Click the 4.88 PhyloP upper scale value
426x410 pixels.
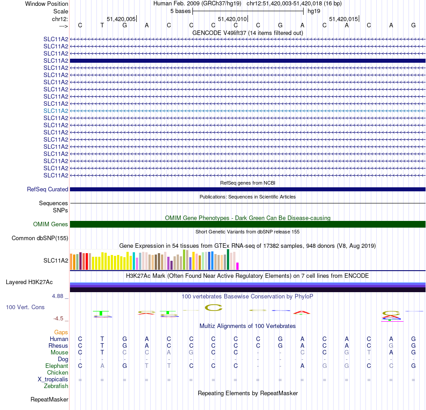[x=57, y=296]
